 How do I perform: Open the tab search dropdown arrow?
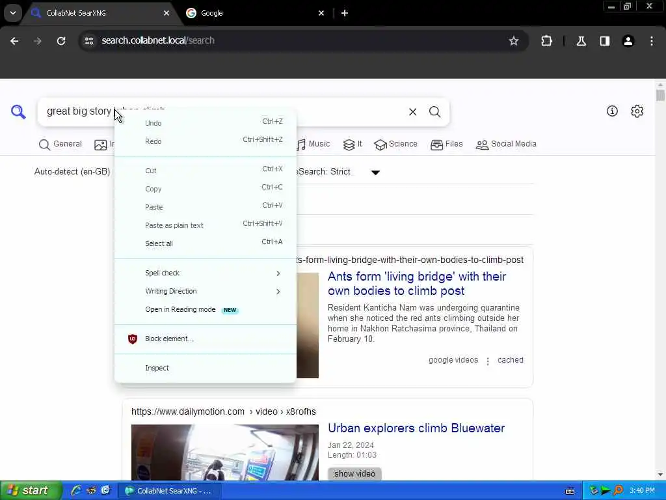(x=13, y=13)
